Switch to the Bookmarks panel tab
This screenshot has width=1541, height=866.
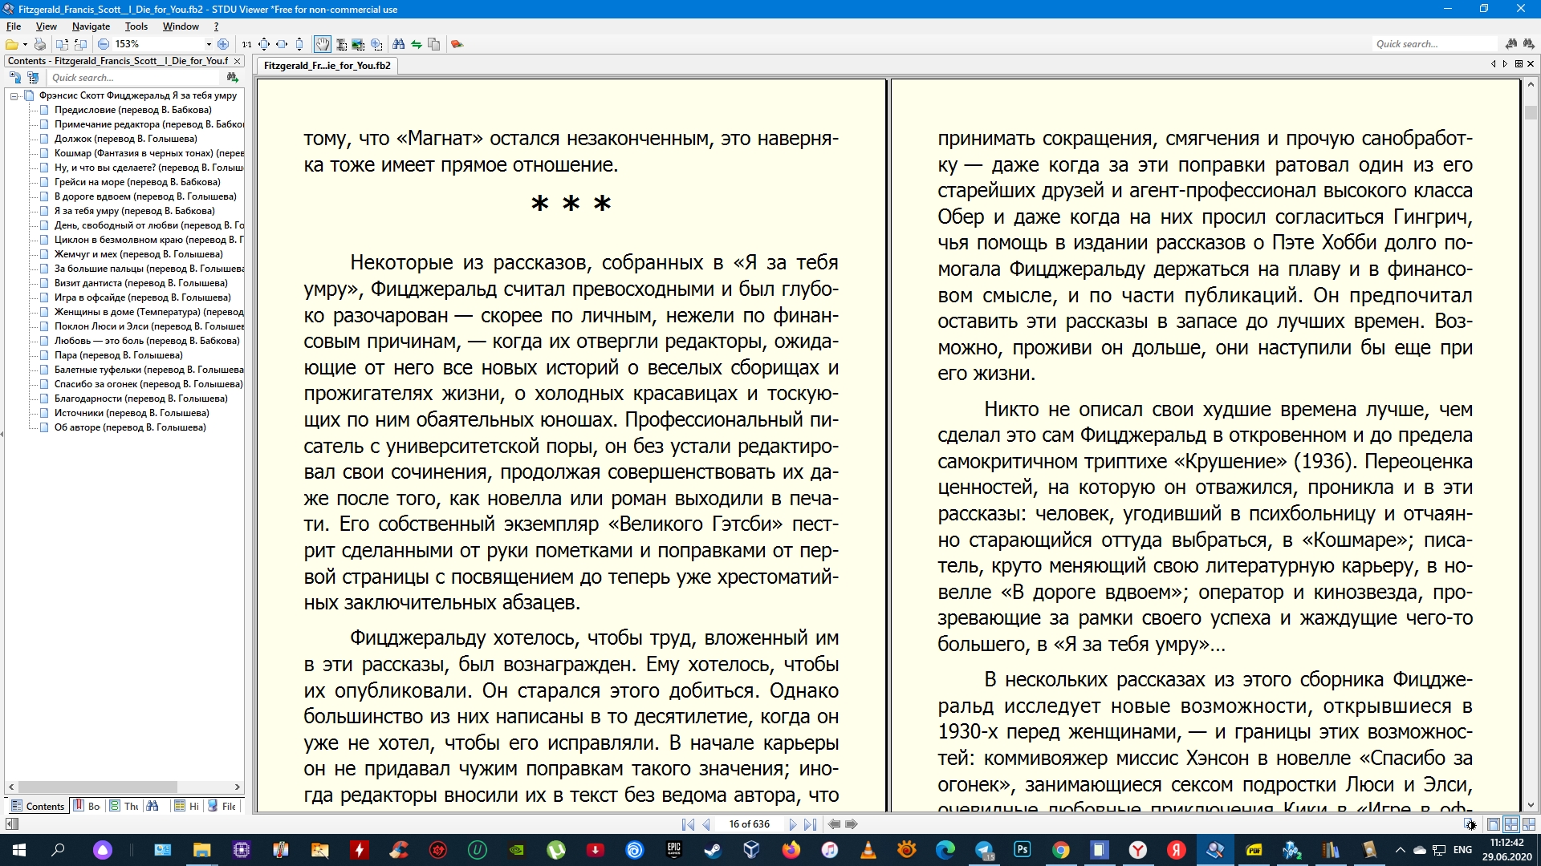(x=87, y=806)
